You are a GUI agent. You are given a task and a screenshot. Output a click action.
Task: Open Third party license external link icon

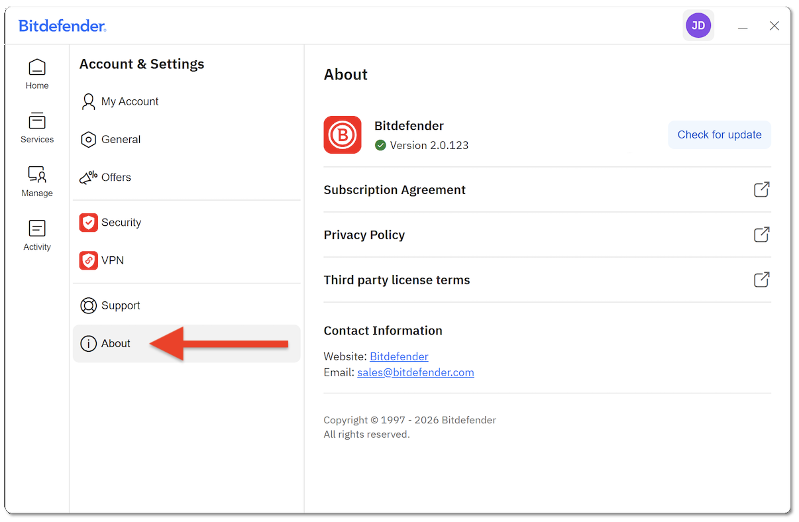pyautogui.click(x=762, y=280)
